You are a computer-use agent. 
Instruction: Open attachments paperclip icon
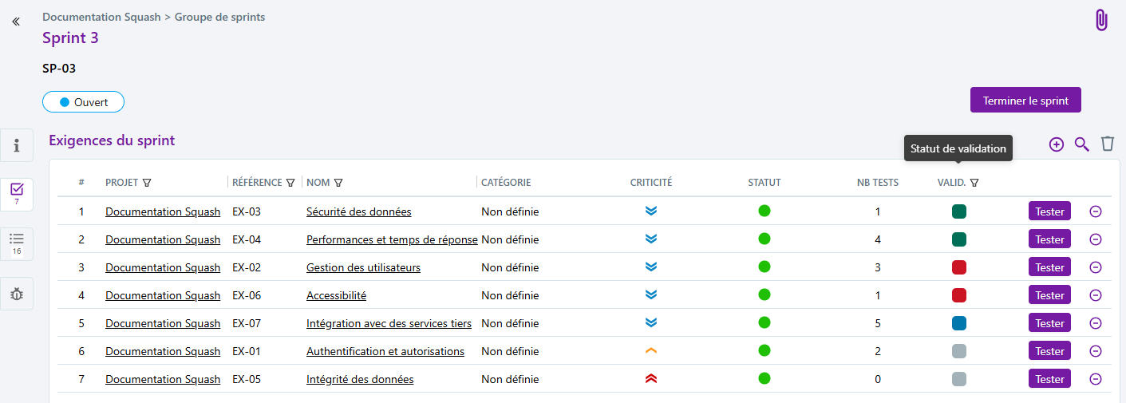(x=1101, y=20)
